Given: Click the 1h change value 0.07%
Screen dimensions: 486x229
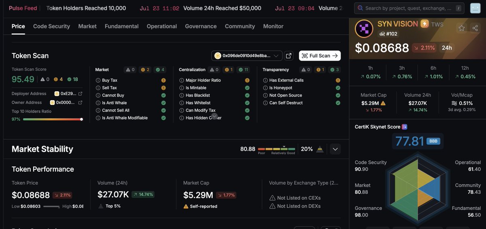Looking at the screenshot, I should tap(370, 77).
